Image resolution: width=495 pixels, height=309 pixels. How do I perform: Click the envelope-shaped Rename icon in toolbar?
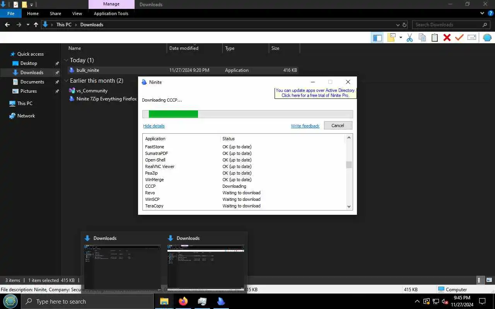click(472, 37)
